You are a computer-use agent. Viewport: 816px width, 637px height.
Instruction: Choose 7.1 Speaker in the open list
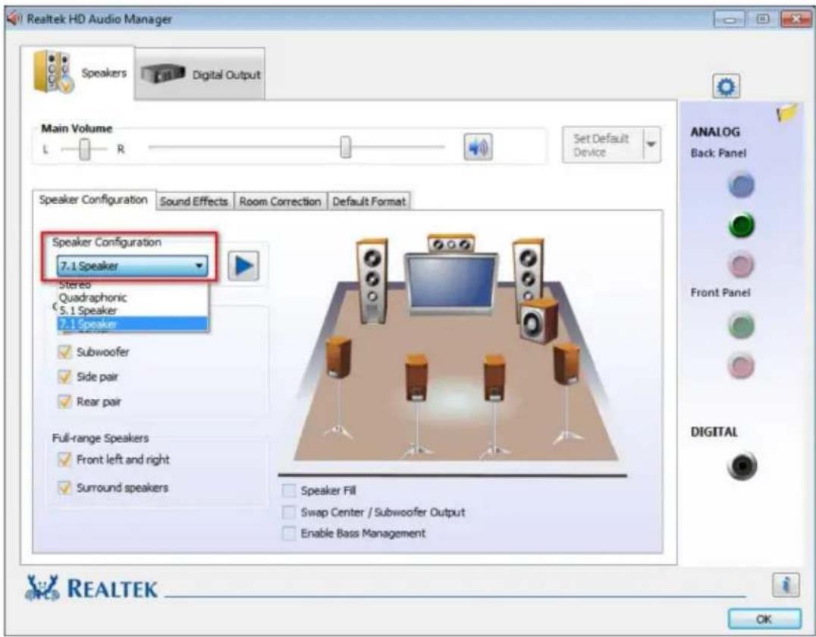[132, 324]
